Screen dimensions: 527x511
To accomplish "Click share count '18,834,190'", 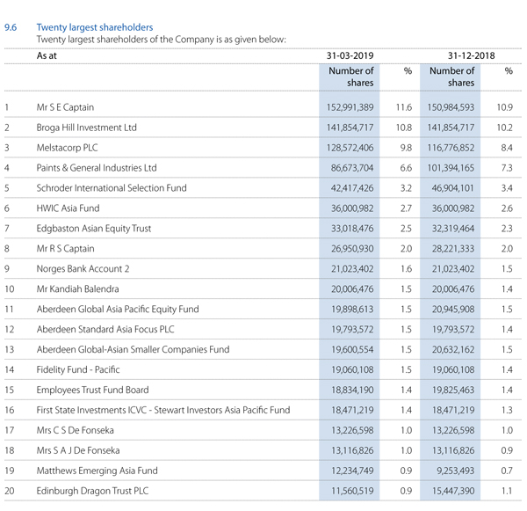I will click(x=352, y=391).
